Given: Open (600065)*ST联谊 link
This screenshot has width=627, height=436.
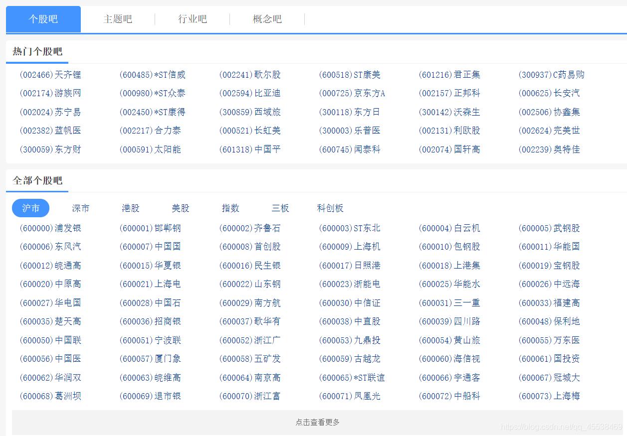Looking at the screenshot, I should pyautogui.click(x=352, y=378).
